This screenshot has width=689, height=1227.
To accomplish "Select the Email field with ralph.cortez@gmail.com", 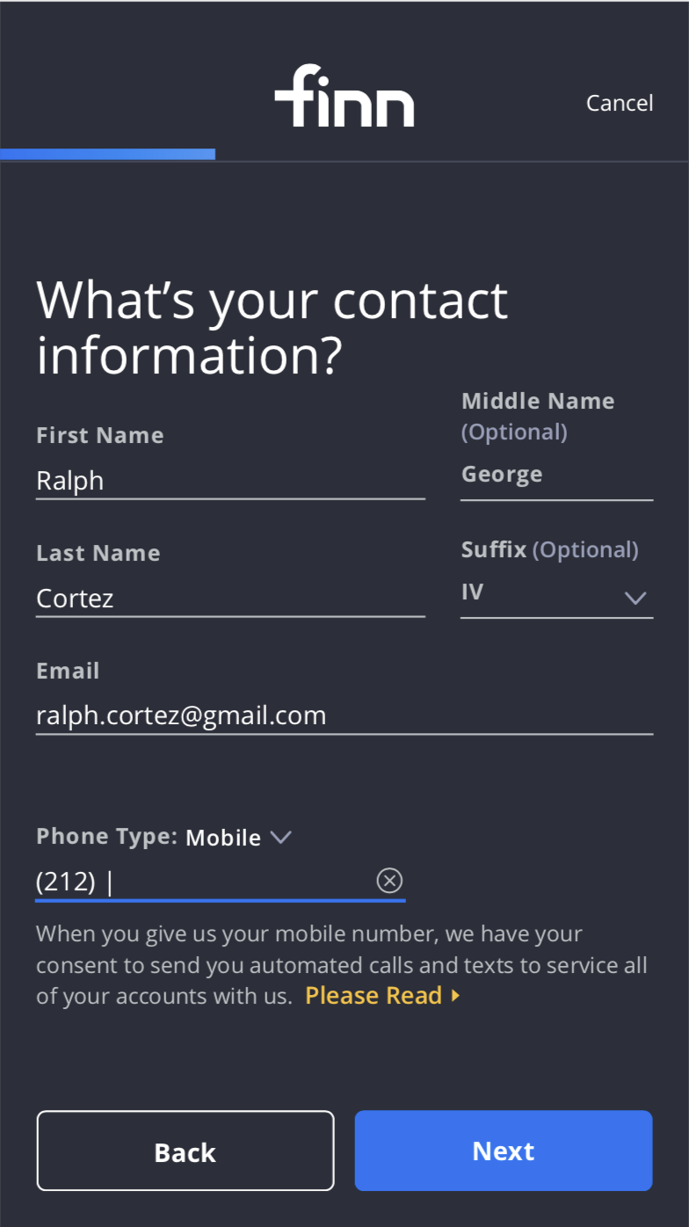I will pos(344,715).
